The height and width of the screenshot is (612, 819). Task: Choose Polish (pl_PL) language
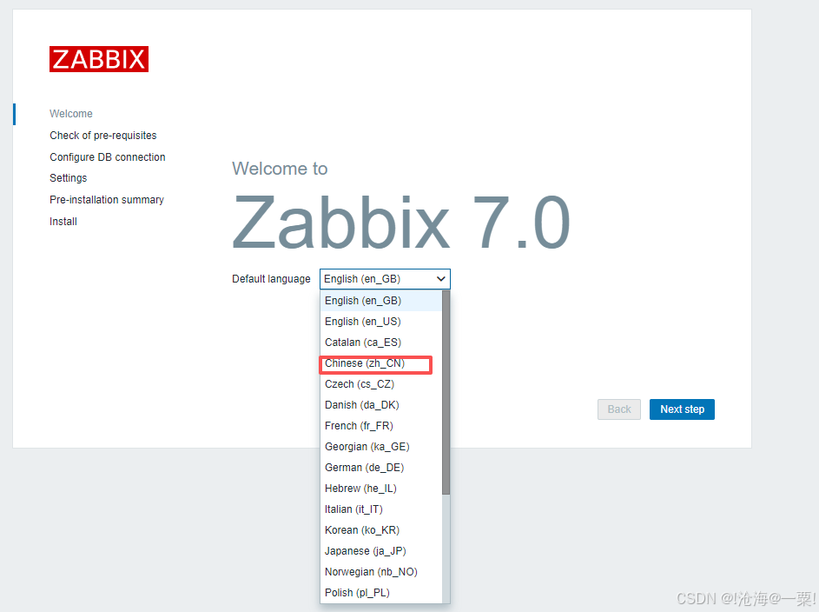click(381, 593)
